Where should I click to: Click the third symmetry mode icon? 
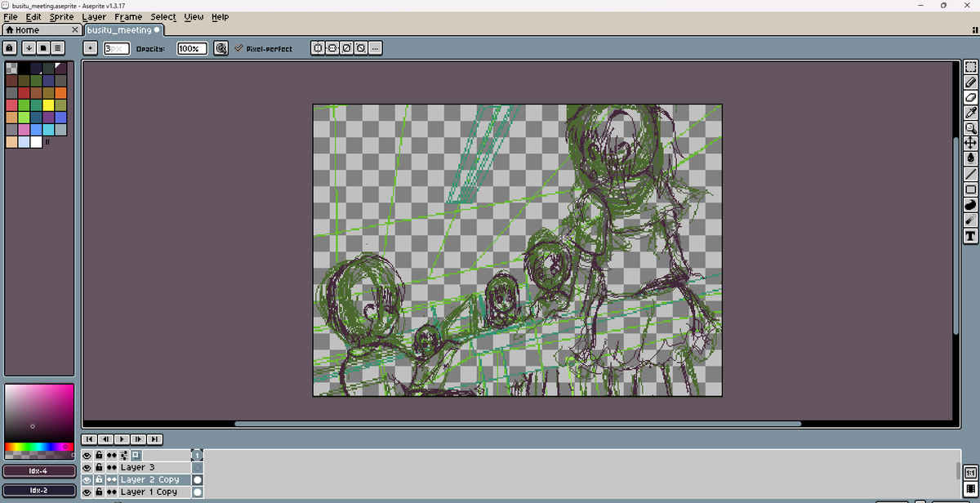[346, 48]
